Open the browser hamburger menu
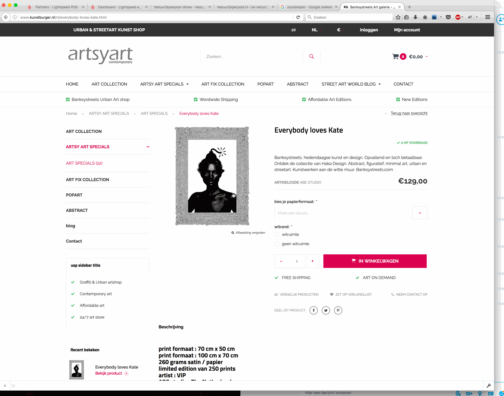 (488, 17)
